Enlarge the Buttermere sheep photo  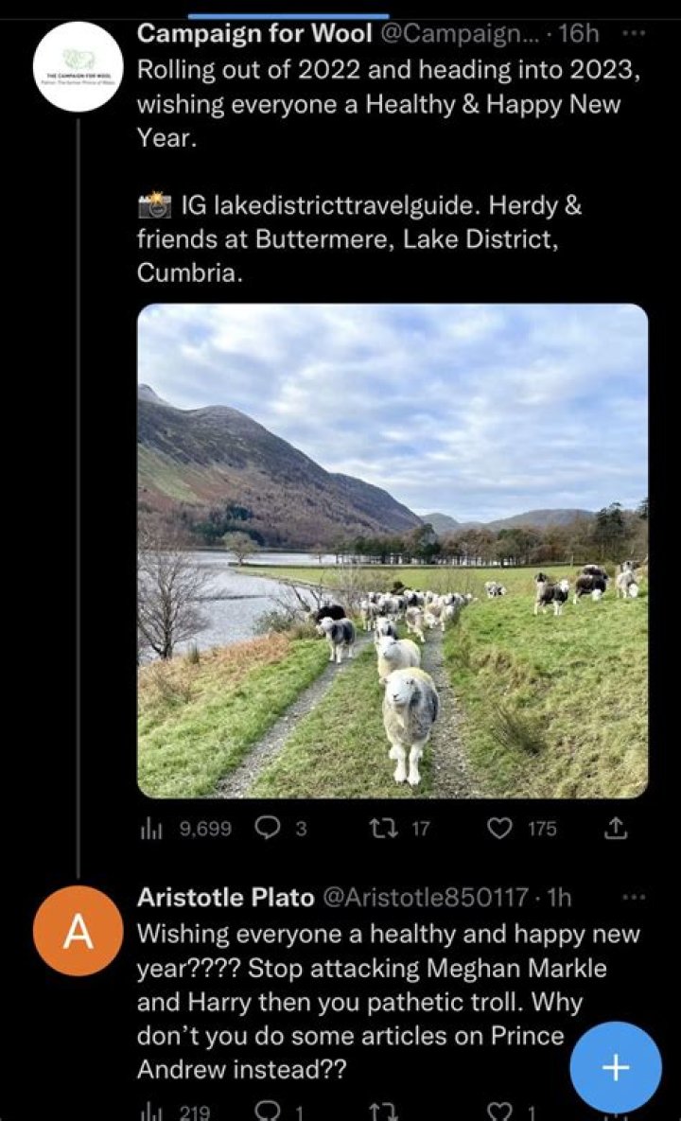tap(393, 551)
